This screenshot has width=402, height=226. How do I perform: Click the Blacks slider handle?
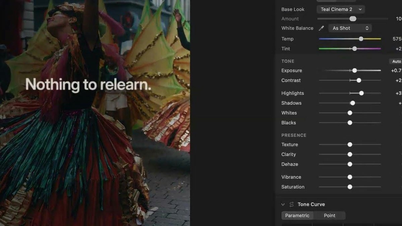pyautogui.click(x=350, y=123)
